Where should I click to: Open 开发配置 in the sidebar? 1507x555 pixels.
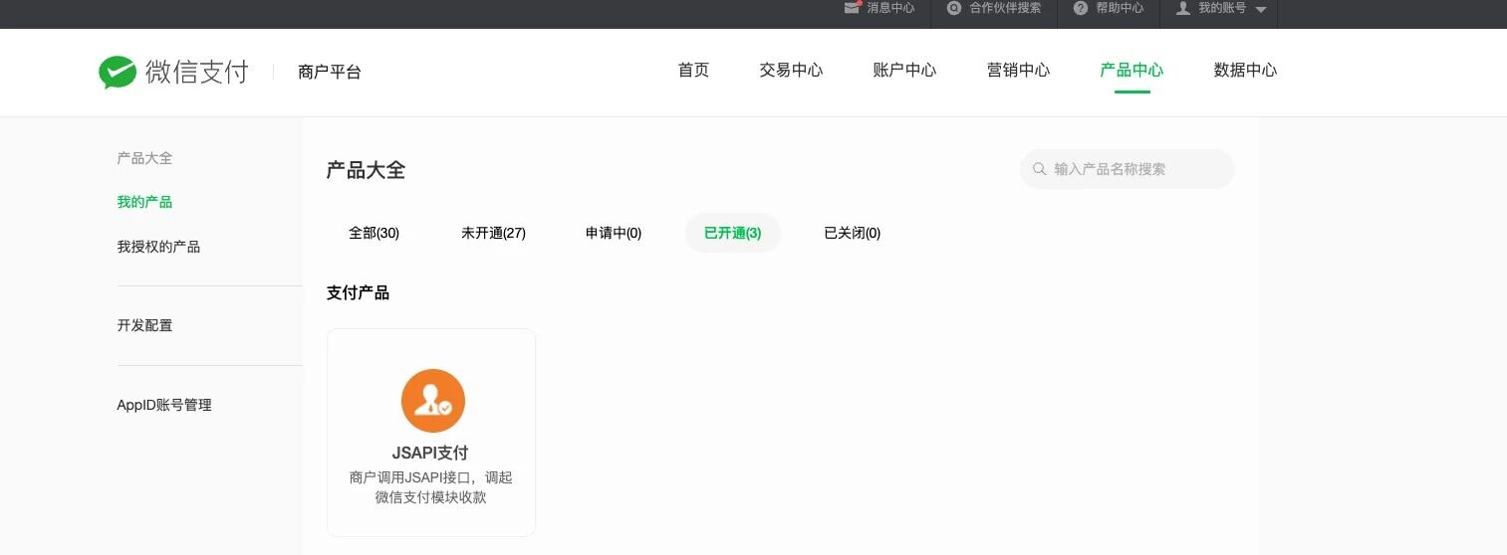pos(144,325)
